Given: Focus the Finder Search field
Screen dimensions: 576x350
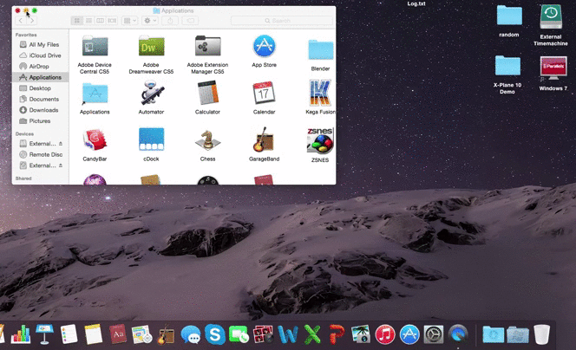Looking at the screenshot, I should pyautogui.click(x=282, y=21).
